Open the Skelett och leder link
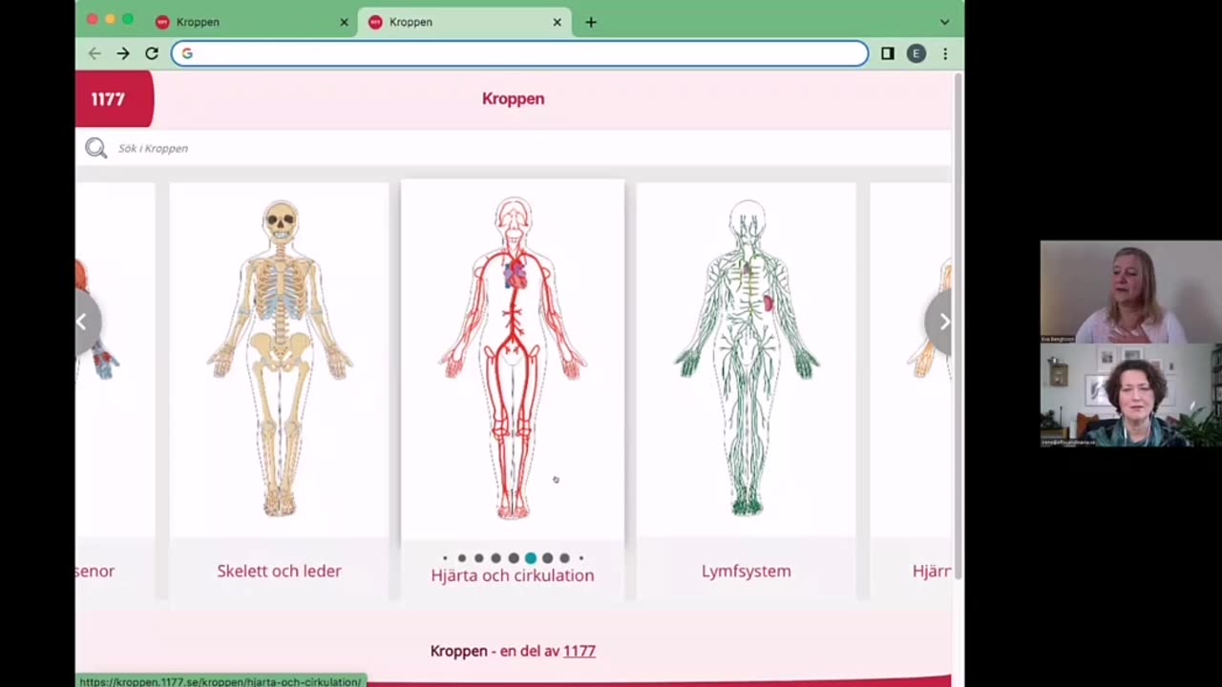The image size is (1222, 687). [279, 571]
